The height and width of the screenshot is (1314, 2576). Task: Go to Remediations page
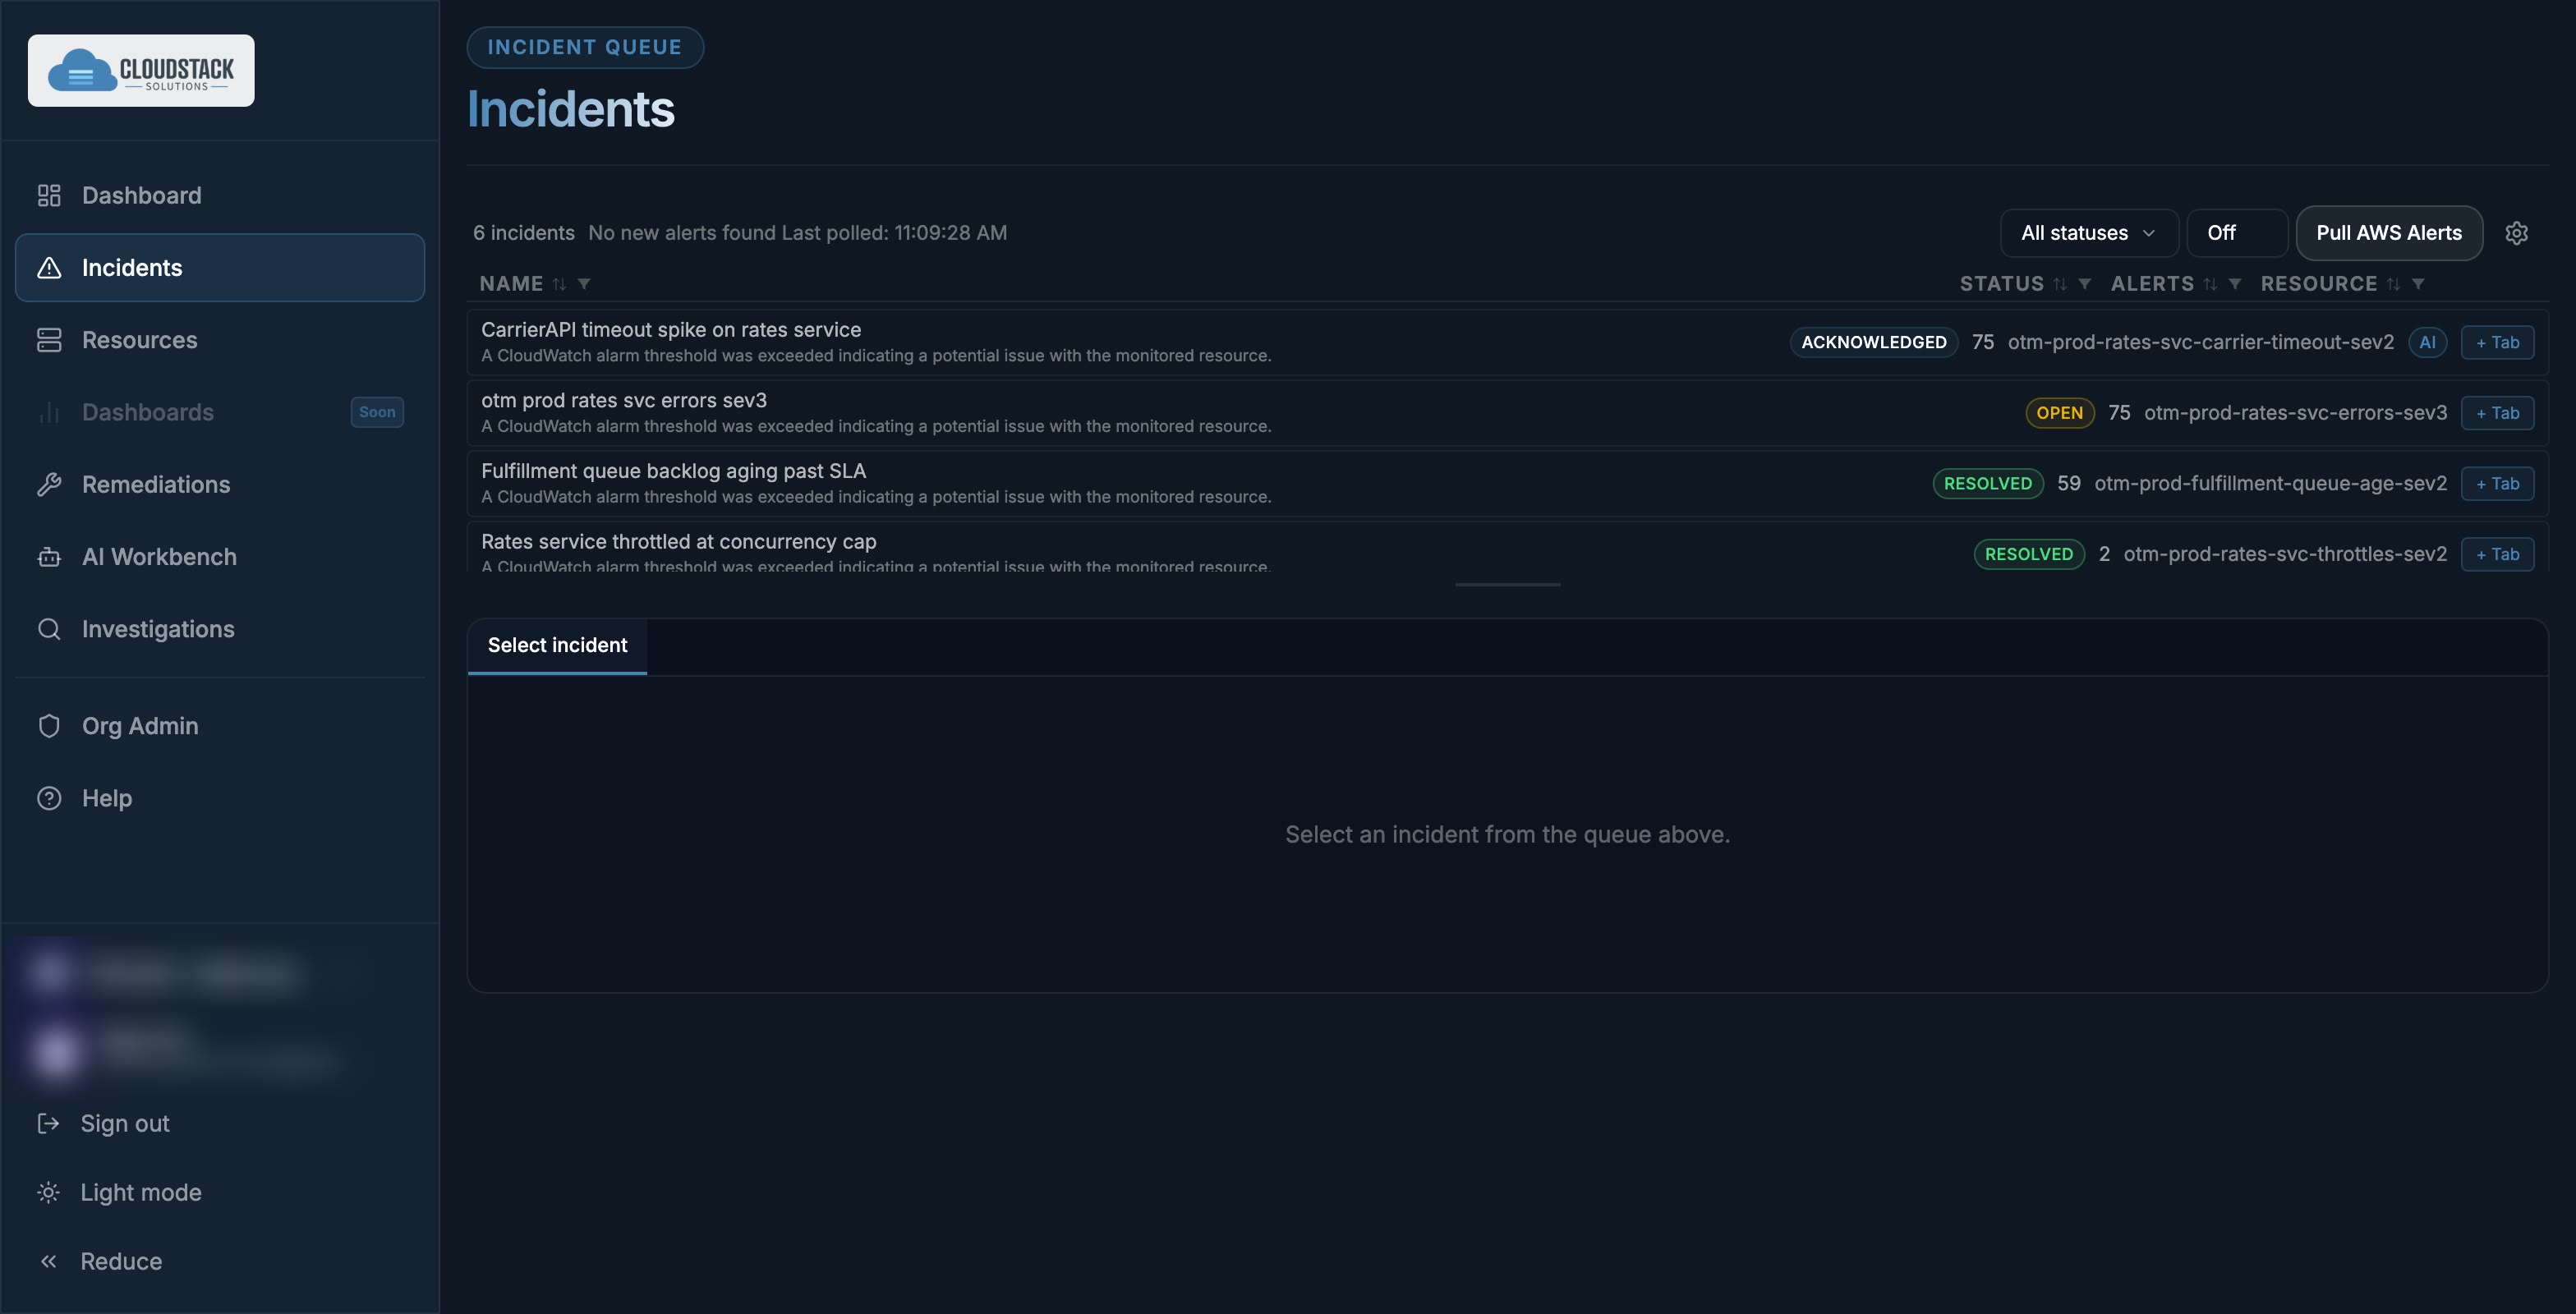(219, 484)
